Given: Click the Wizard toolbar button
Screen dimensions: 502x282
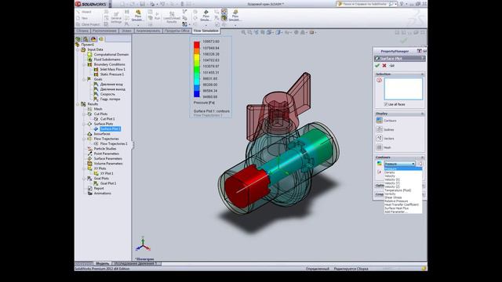Looking at the screenshot, I should (x=84, y=12).
